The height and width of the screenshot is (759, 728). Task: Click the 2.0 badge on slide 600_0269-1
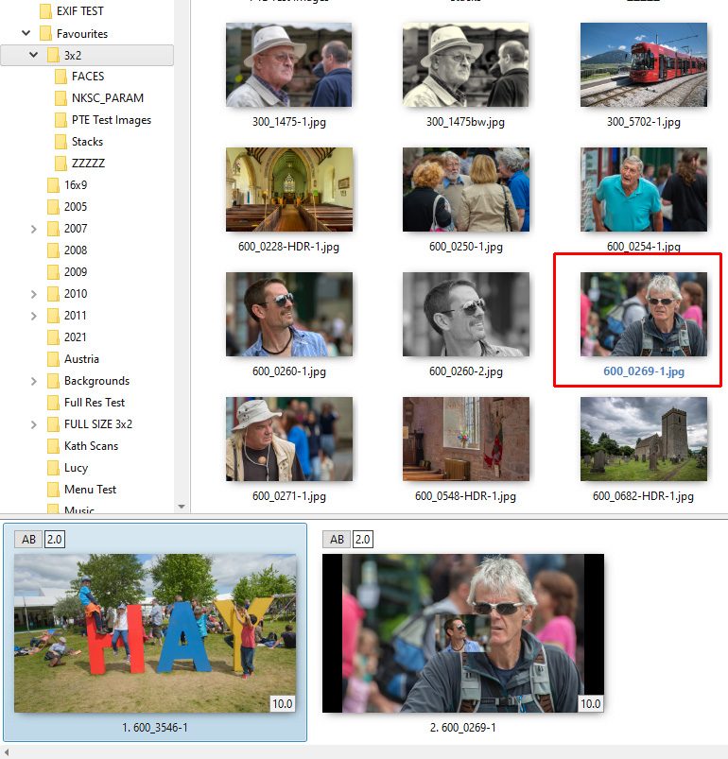362,539
